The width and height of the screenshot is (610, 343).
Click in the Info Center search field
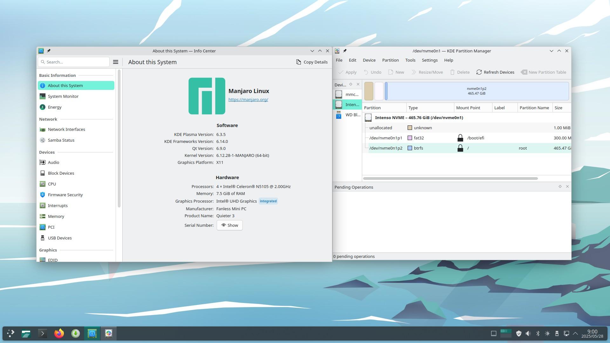[x=74, y=62]
